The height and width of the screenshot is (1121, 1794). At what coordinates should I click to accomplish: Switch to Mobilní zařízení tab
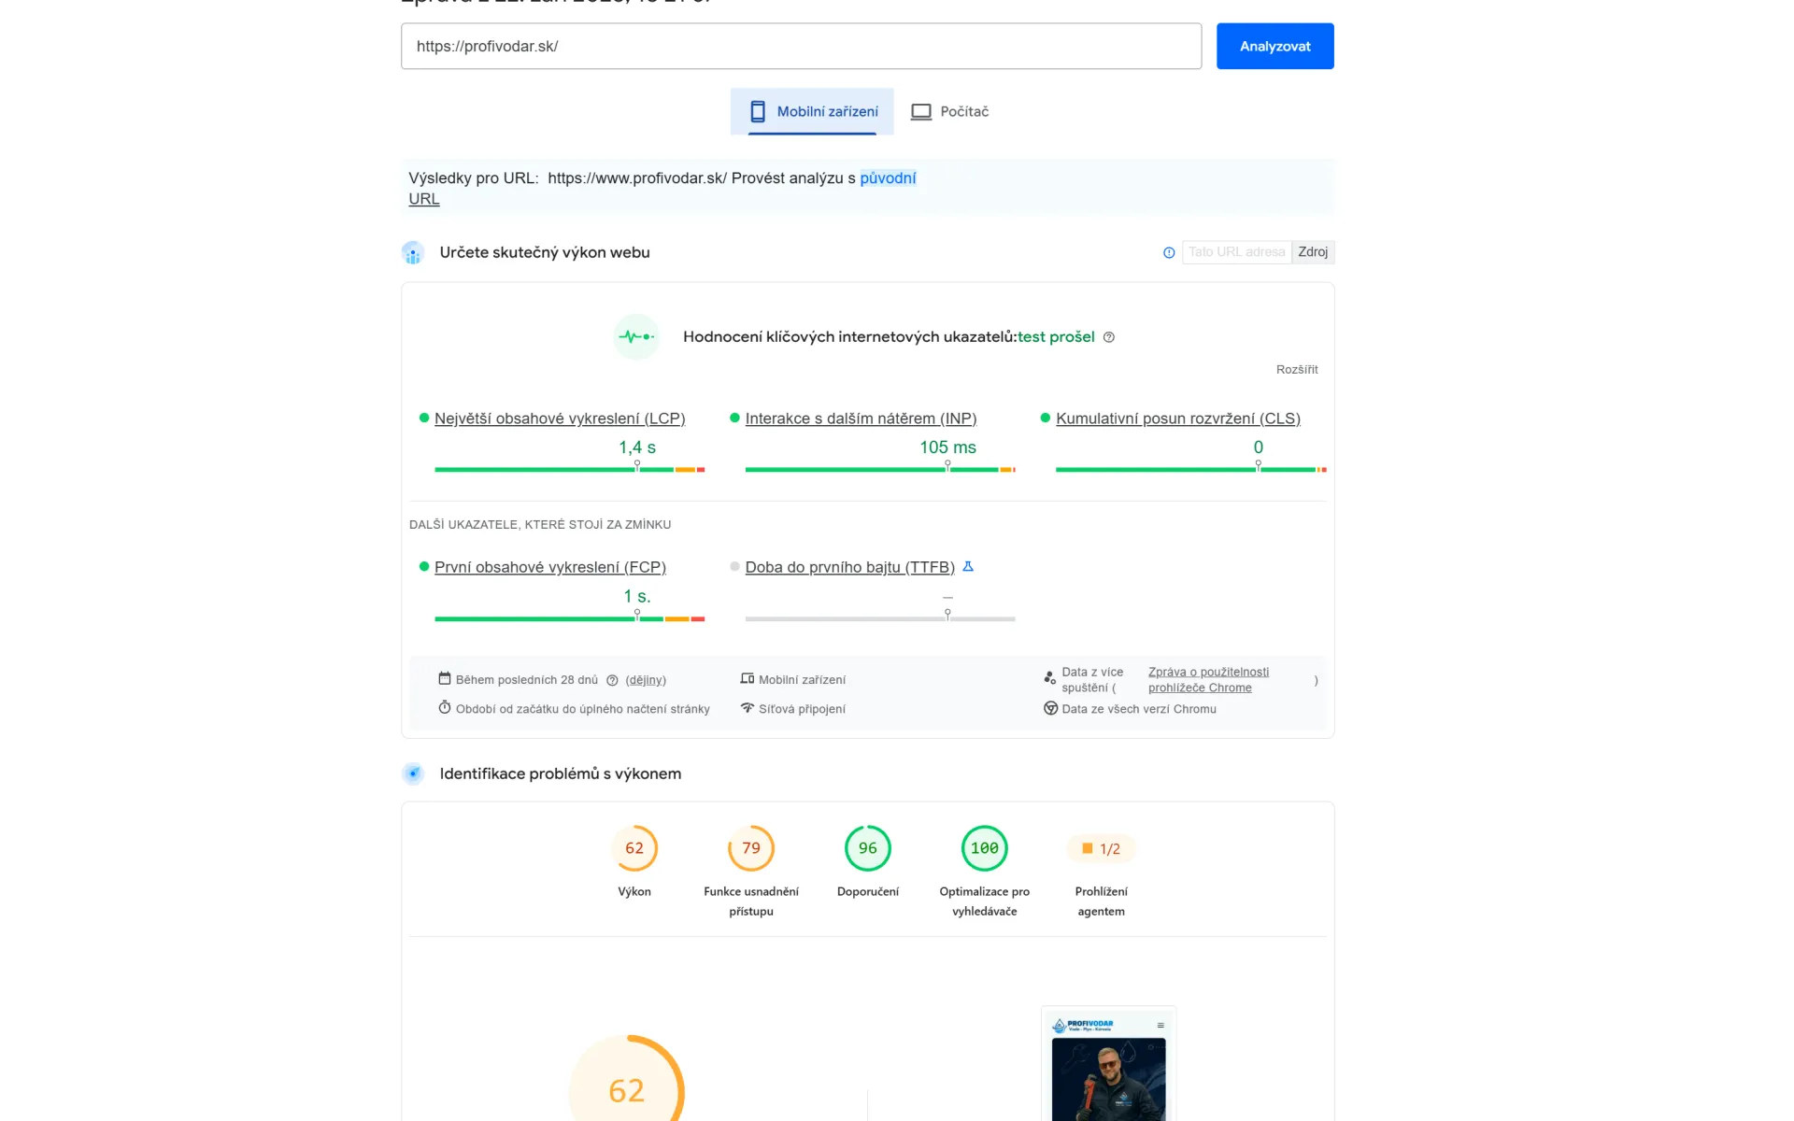pos(812,111)
